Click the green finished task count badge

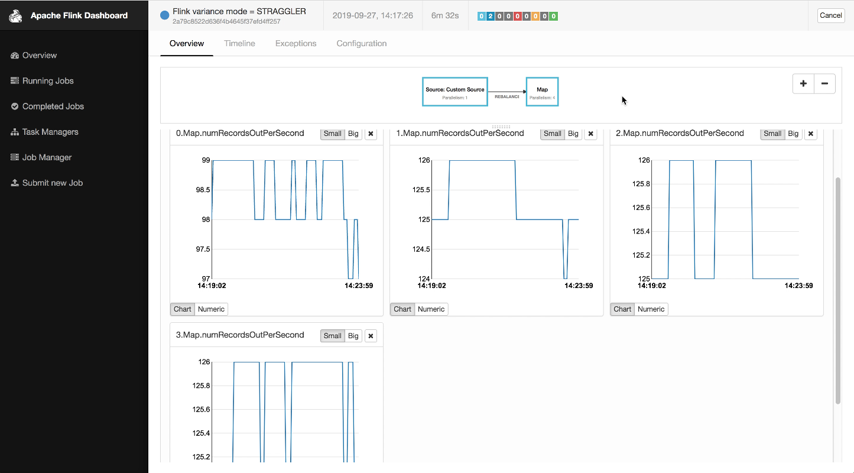[x=554, y=16]
